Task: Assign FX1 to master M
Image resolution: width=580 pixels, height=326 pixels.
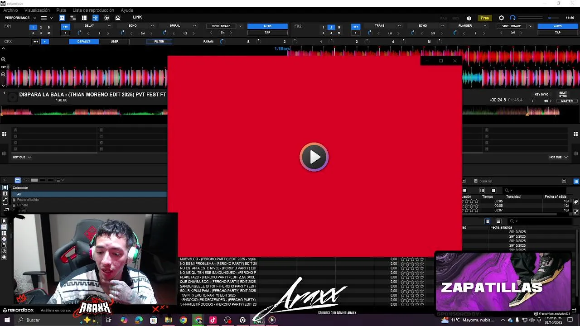Action: click(48, 33)
